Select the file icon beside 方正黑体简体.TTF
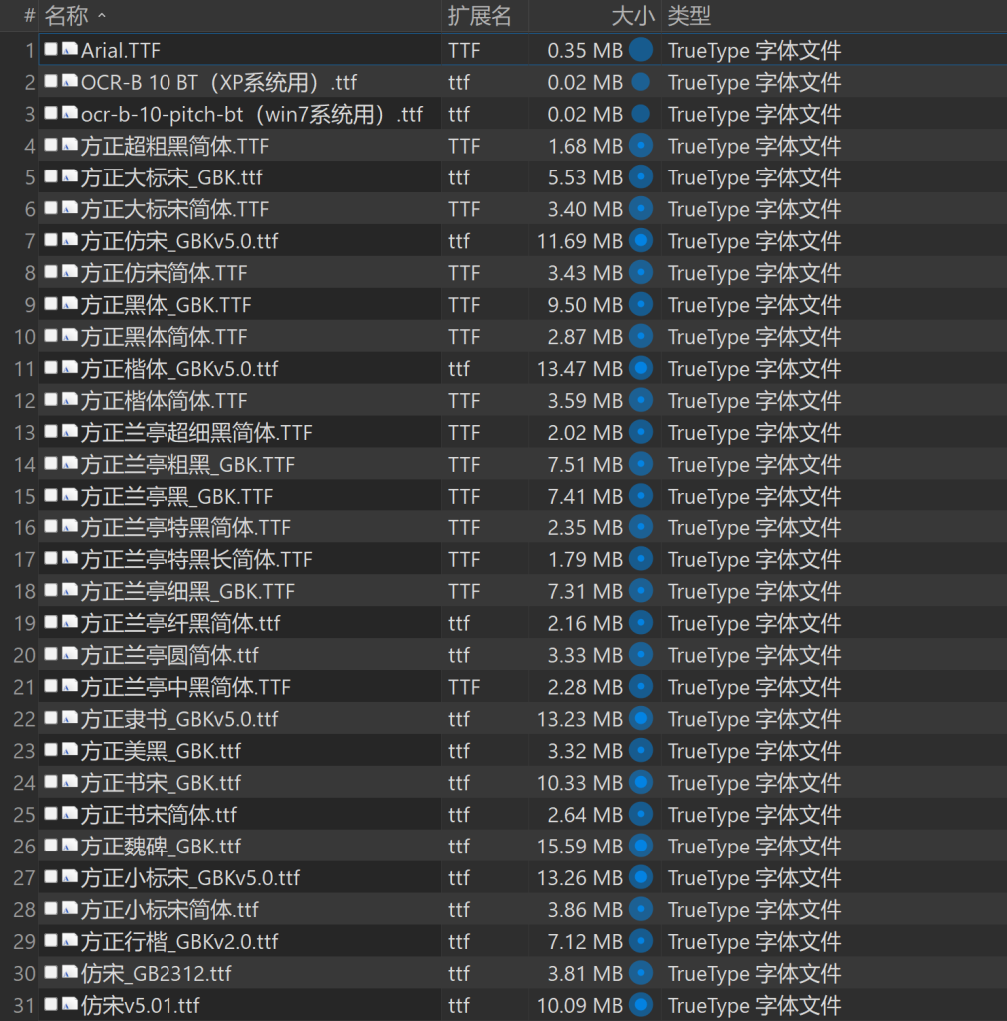Viewport: 1007px width, 1021px height. (70, 336)
